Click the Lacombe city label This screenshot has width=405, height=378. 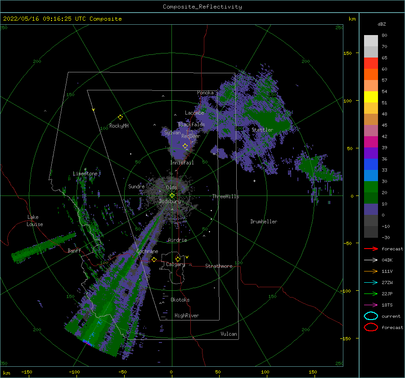(194, 113)
